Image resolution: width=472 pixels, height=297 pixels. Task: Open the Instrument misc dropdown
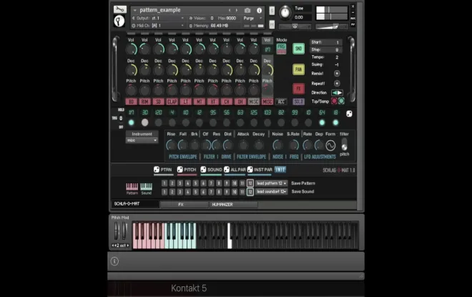142,140
